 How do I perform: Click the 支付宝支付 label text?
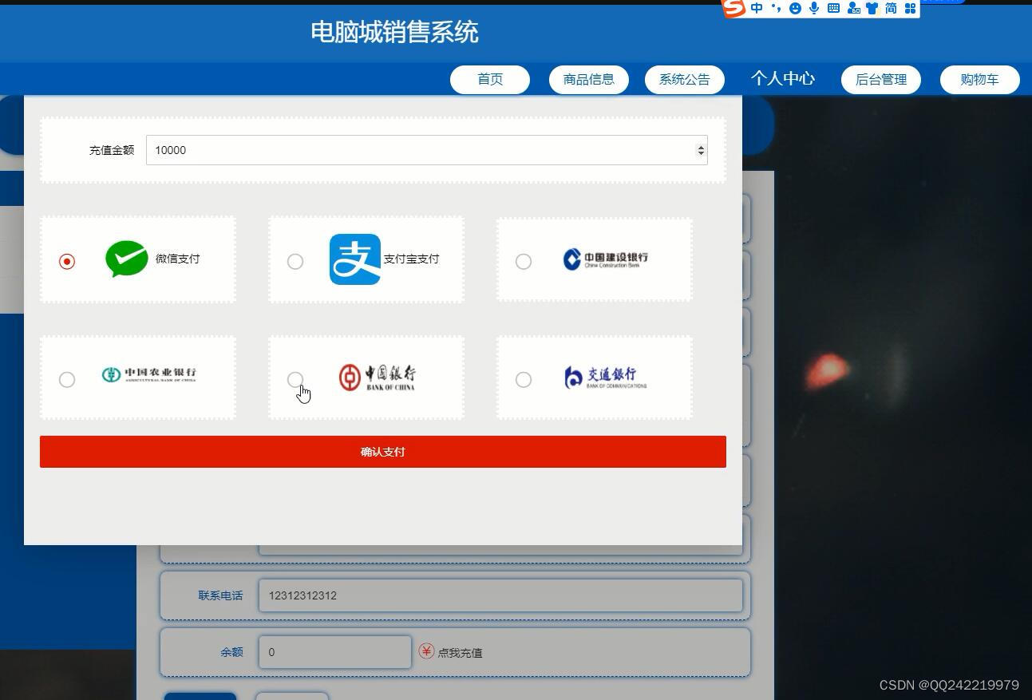click(412, 259)
